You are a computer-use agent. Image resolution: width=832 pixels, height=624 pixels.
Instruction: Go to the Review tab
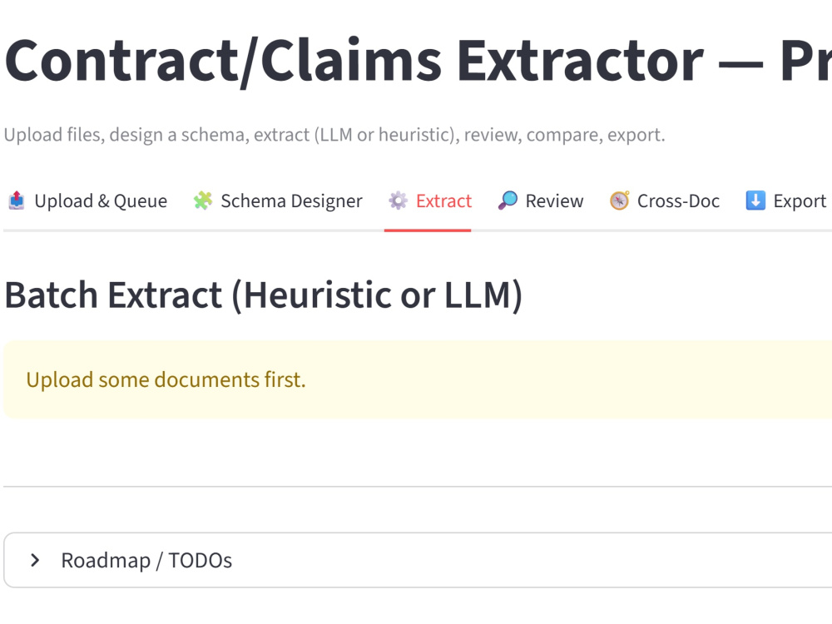pos(540,201)
